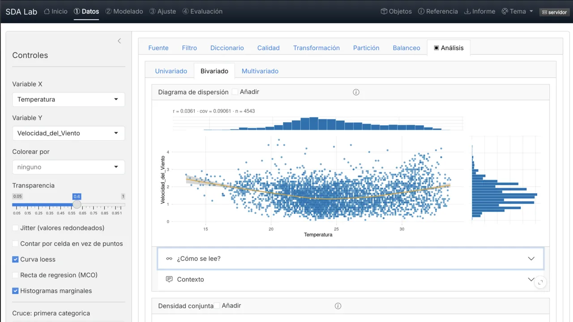Click the SDA Lab brand title
Screen dimensions: 573x322
(x=21, y=12)
